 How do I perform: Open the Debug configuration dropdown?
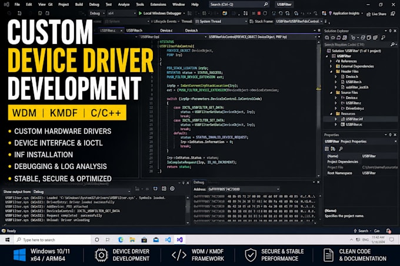click(97, 14)
